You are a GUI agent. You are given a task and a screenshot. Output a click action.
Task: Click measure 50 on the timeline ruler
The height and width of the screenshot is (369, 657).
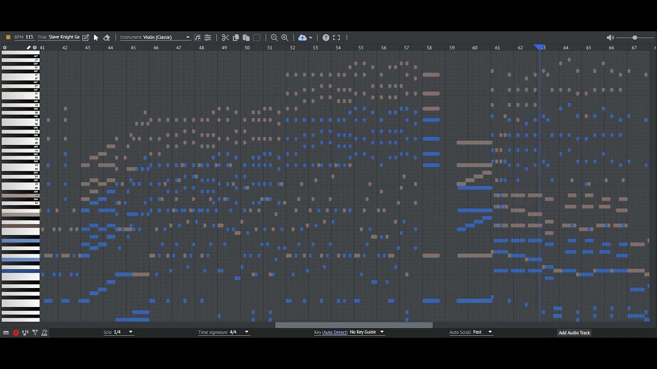(x=247, y=48)
